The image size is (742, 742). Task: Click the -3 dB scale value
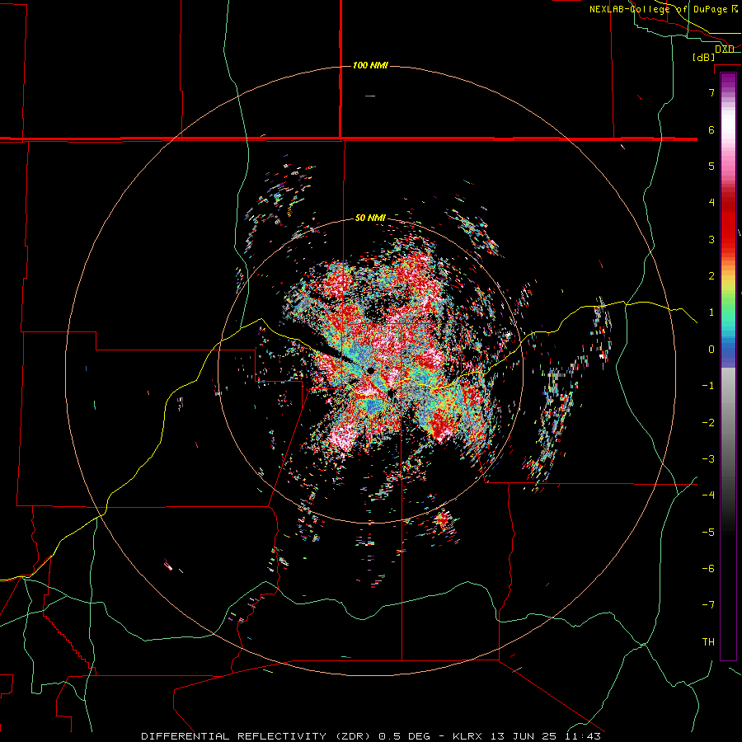pos(708,459)
